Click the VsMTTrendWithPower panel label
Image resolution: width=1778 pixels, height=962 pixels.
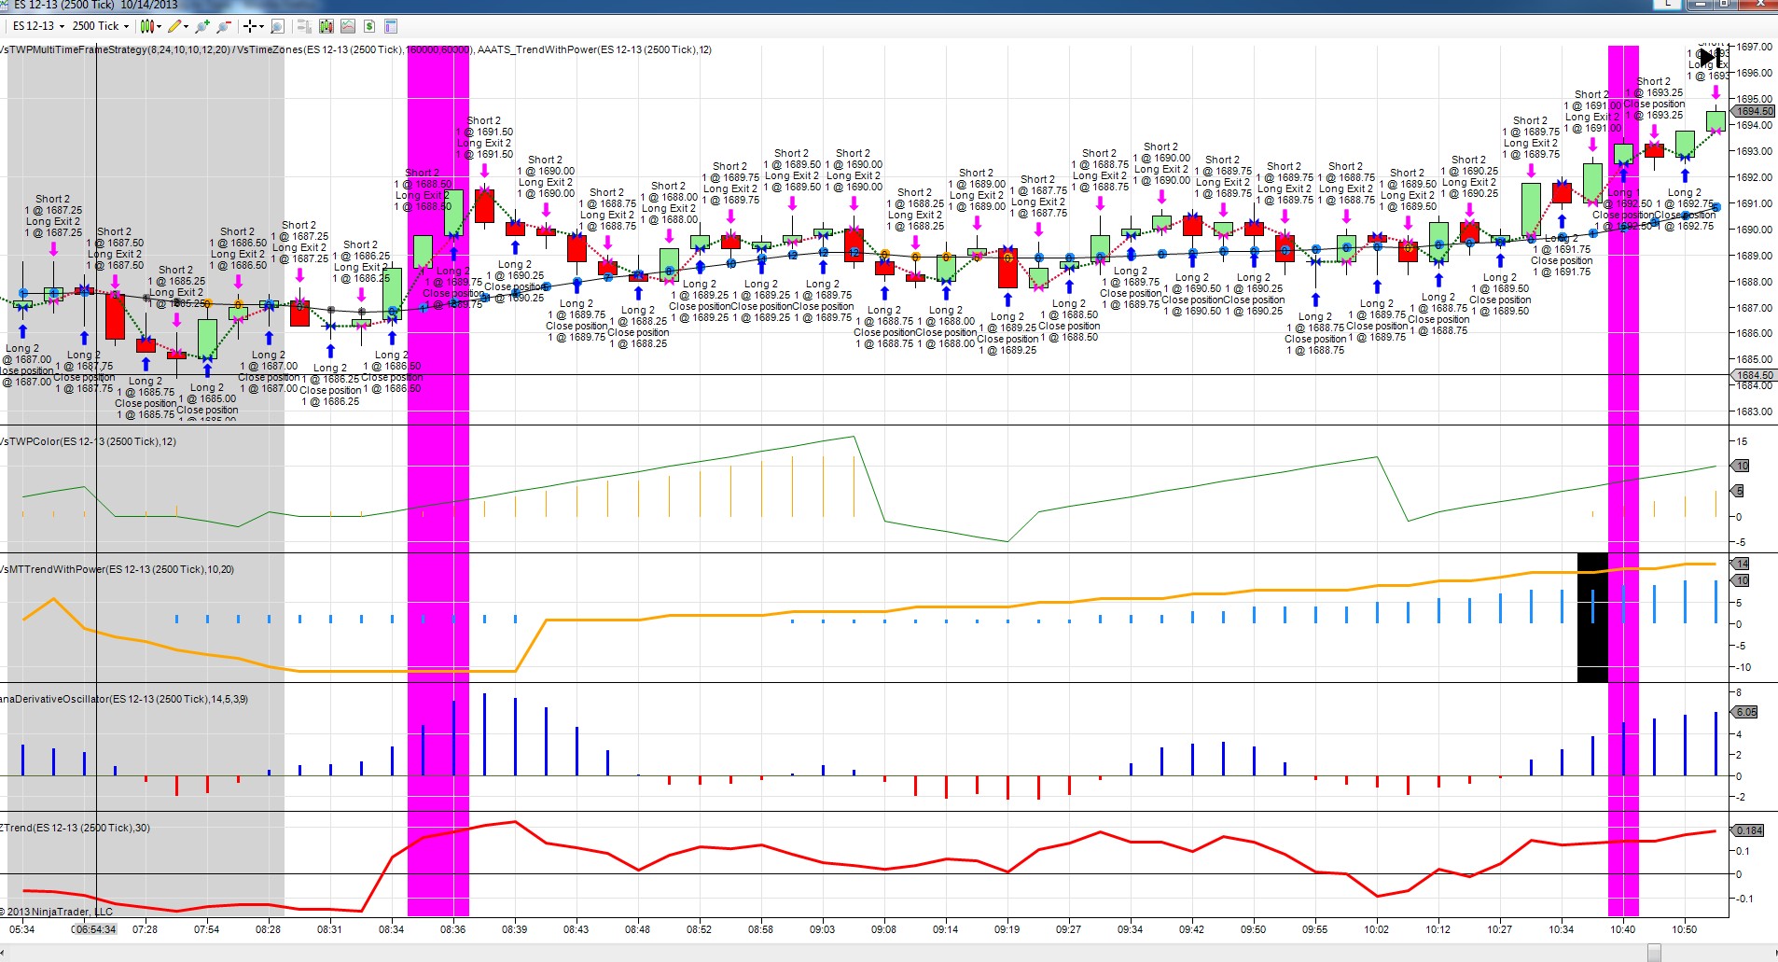click(117, 569)
